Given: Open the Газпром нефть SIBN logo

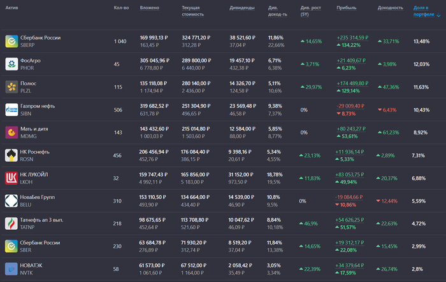Looking at the screenshot, I should pyautogui.click(x=11, y=109).
